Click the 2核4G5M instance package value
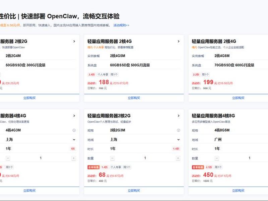This screenshot has width=268, height=201. tap(118, 56)
